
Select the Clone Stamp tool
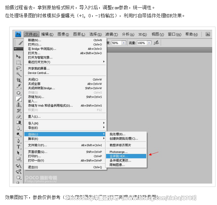[x=18, y=105]
